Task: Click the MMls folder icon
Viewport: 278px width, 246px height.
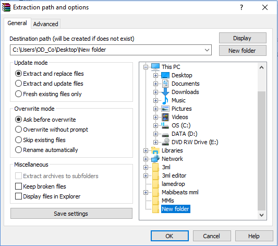Action: pyautogui.click(x=155, y=201)
